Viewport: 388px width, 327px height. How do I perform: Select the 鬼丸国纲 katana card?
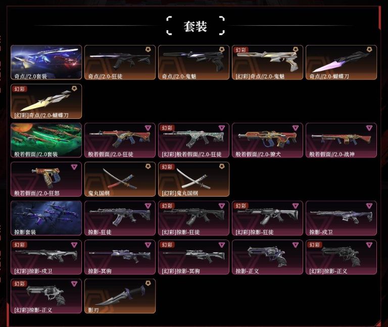[x=120, y=179]
